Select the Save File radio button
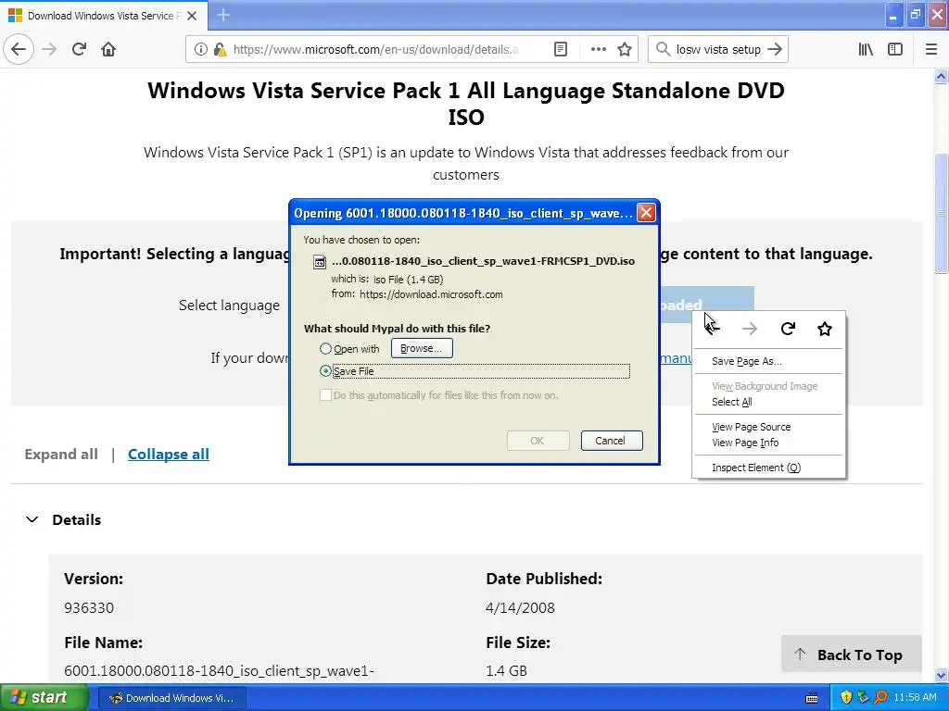949x711 pixels. [325, 370]
